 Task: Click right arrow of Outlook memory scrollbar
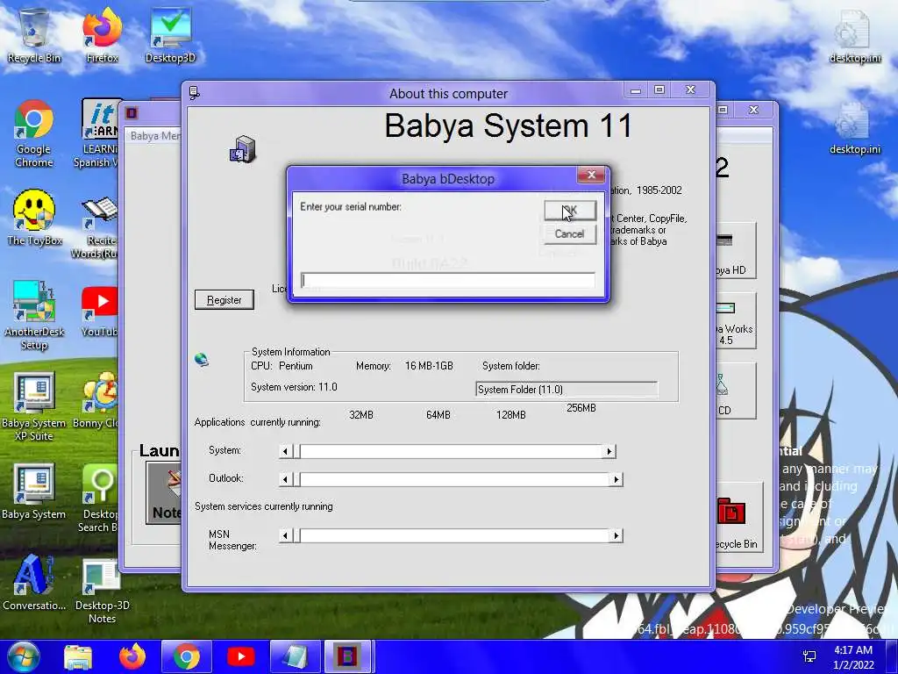616,479
